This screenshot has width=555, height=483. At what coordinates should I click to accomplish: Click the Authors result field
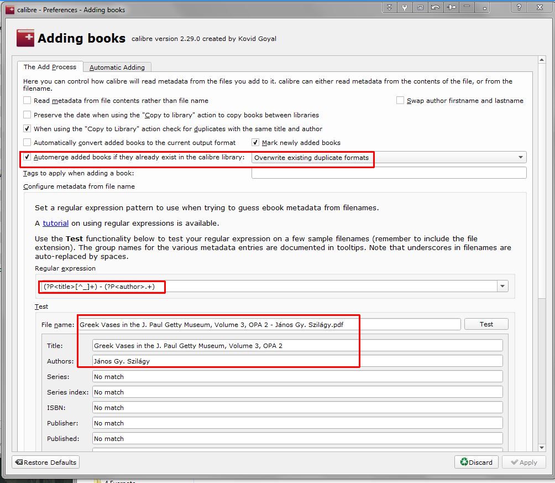(x=297, y=361)
